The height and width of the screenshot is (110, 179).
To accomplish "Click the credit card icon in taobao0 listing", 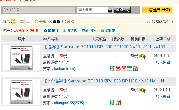I will tap(142, 56).
